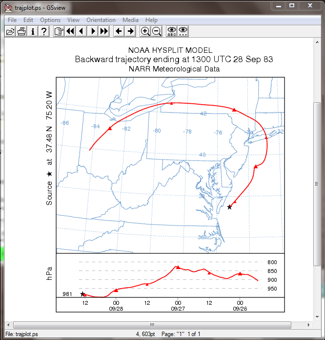Go back in history with the bold left arrow

point(119,31)
